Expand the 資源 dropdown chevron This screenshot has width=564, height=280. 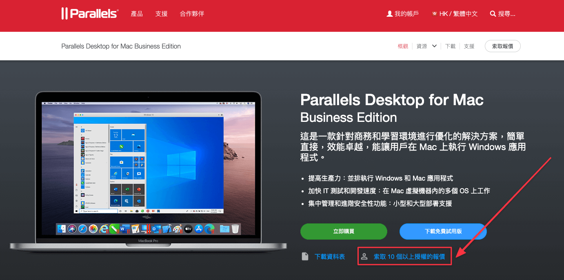point(434,46)
